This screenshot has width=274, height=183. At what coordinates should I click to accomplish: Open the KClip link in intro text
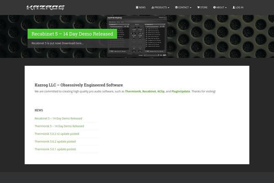161,91
